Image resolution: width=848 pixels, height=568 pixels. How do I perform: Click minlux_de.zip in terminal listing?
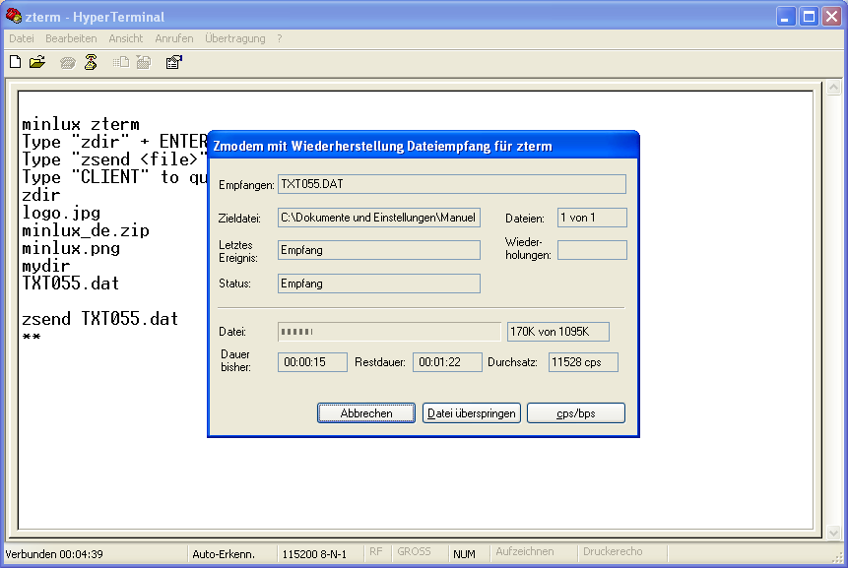[86, 230]
